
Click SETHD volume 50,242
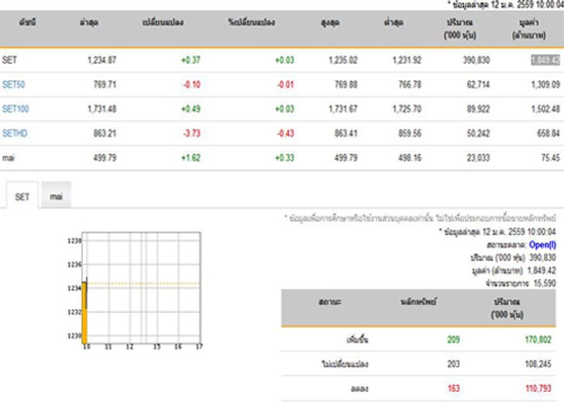(479, 133)
